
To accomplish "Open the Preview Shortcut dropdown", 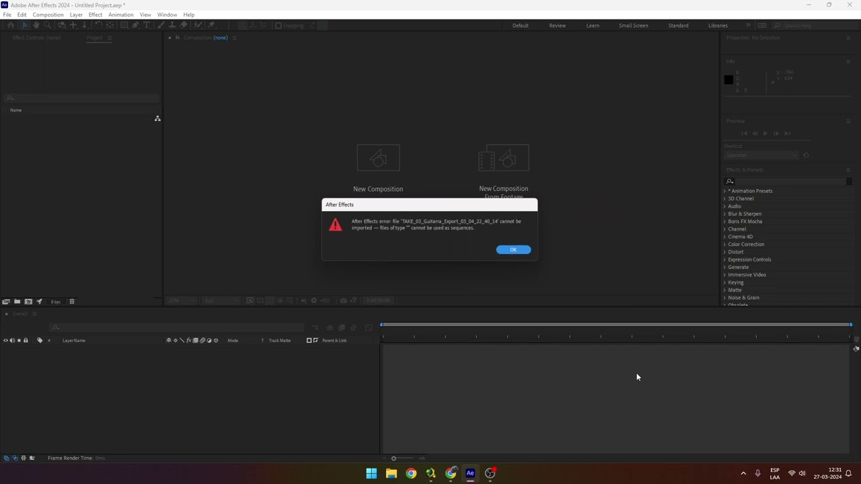I will 761,155.
